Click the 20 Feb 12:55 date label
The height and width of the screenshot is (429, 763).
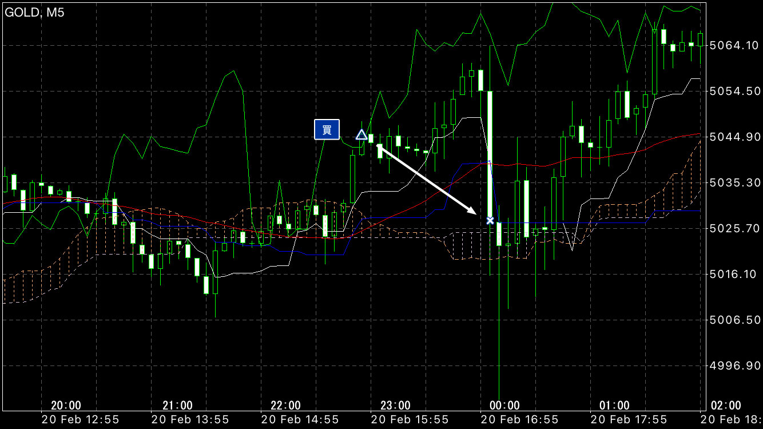80,420
